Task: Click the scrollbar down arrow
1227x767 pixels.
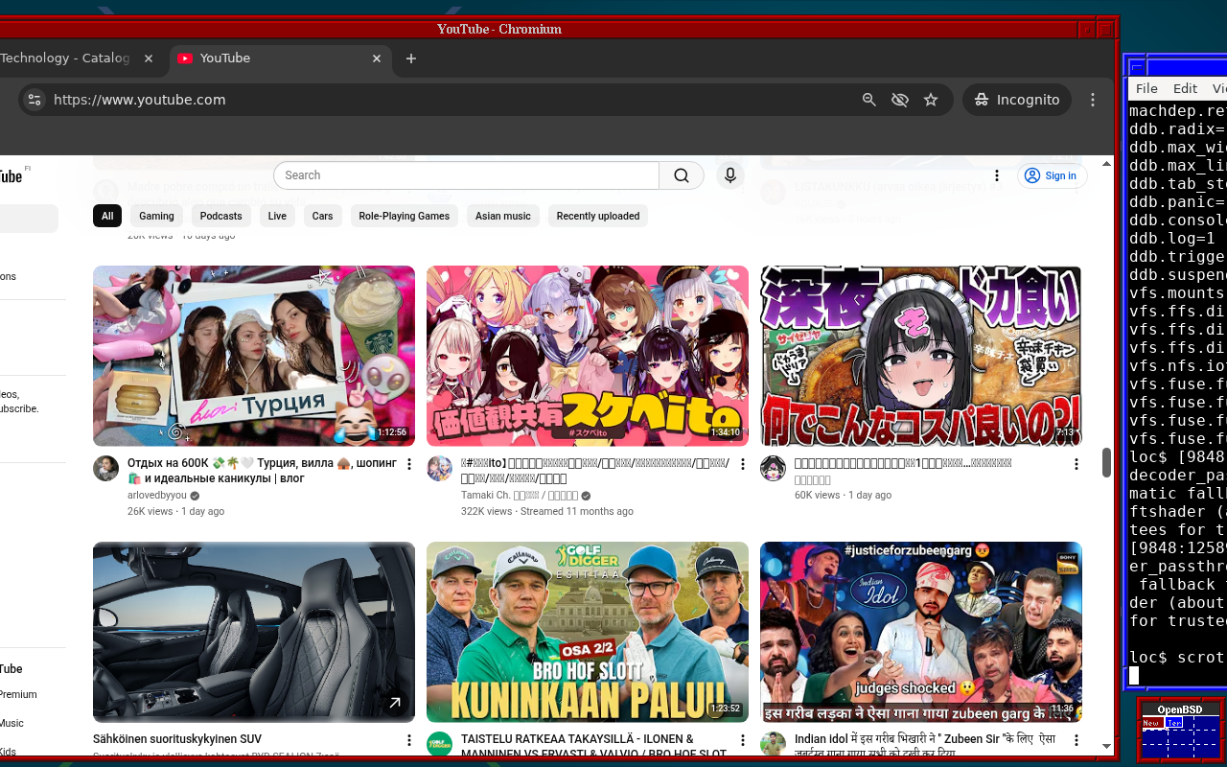Action: [x=1106, y=746]
